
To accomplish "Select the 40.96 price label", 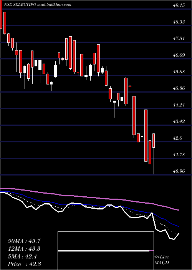I will 179,171.
